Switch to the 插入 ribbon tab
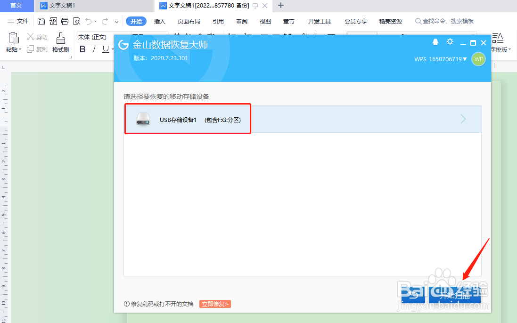This screenshot has height=323, width=517. pyautogui.click(x=160, y=21)
